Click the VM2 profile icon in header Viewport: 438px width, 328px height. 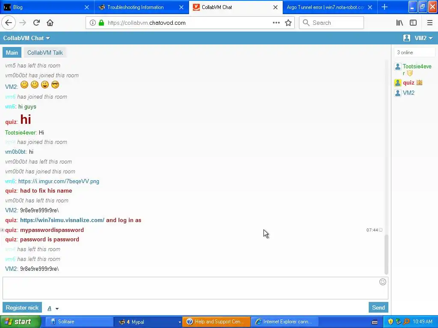pyautogui.click(x=407, y=38)
